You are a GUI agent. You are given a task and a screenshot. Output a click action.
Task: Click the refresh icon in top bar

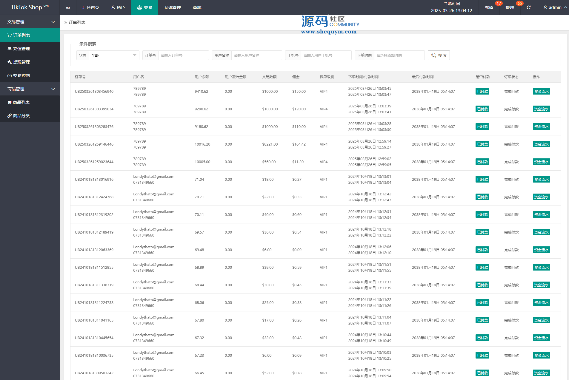click(x=528, y=7)
